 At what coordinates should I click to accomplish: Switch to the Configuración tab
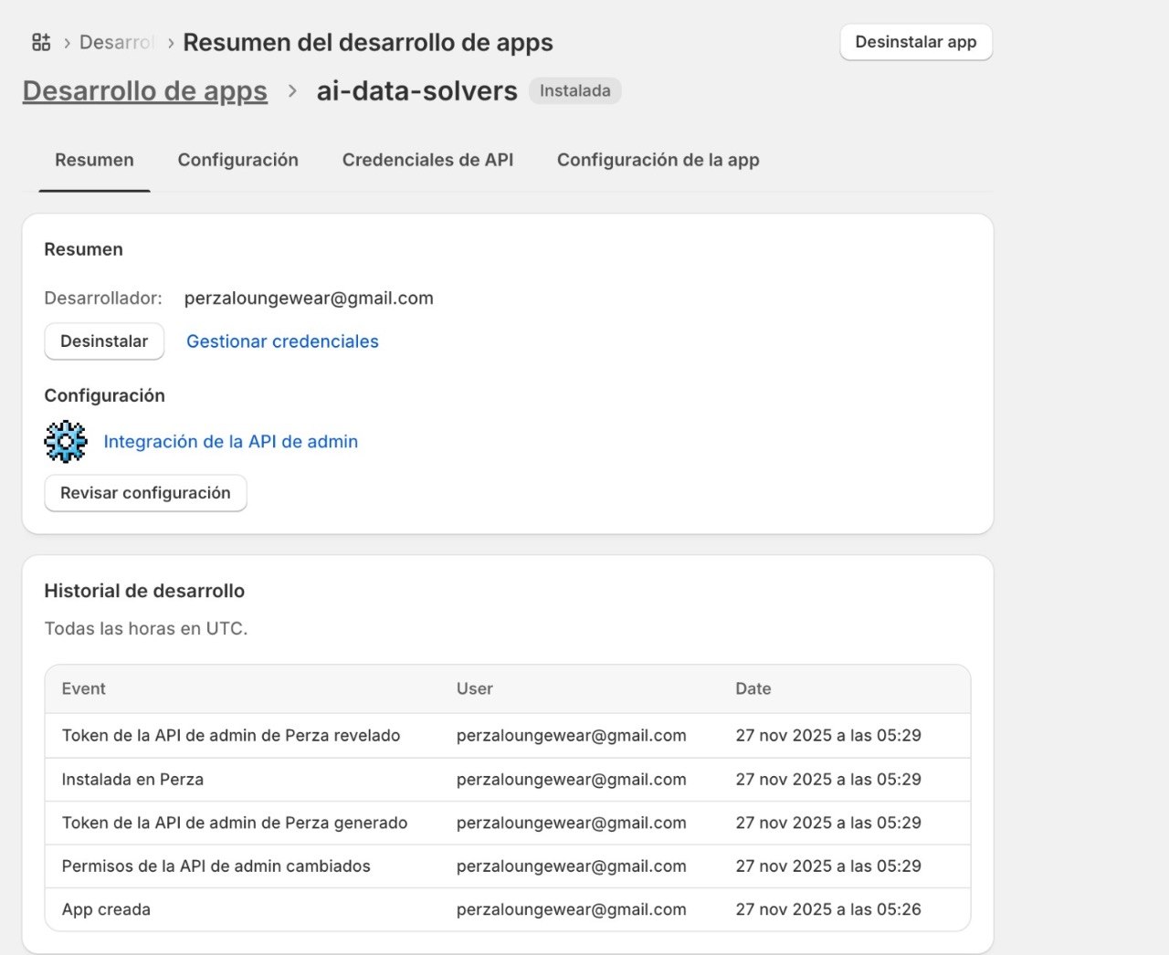pyautogui.click(x=237, y=160)
